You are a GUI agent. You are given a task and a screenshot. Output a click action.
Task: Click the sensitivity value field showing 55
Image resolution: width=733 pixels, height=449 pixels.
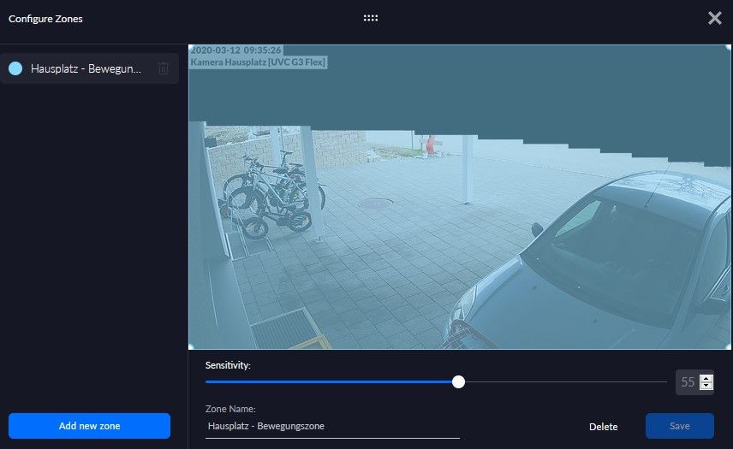(x=688, y=382)
